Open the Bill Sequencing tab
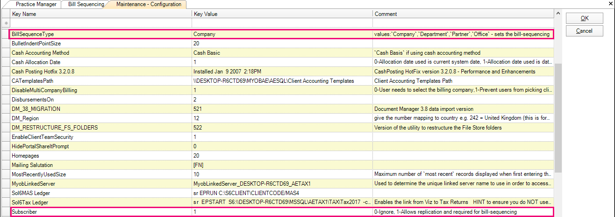Screen dimensions: 615x217 tap(85, 4)
